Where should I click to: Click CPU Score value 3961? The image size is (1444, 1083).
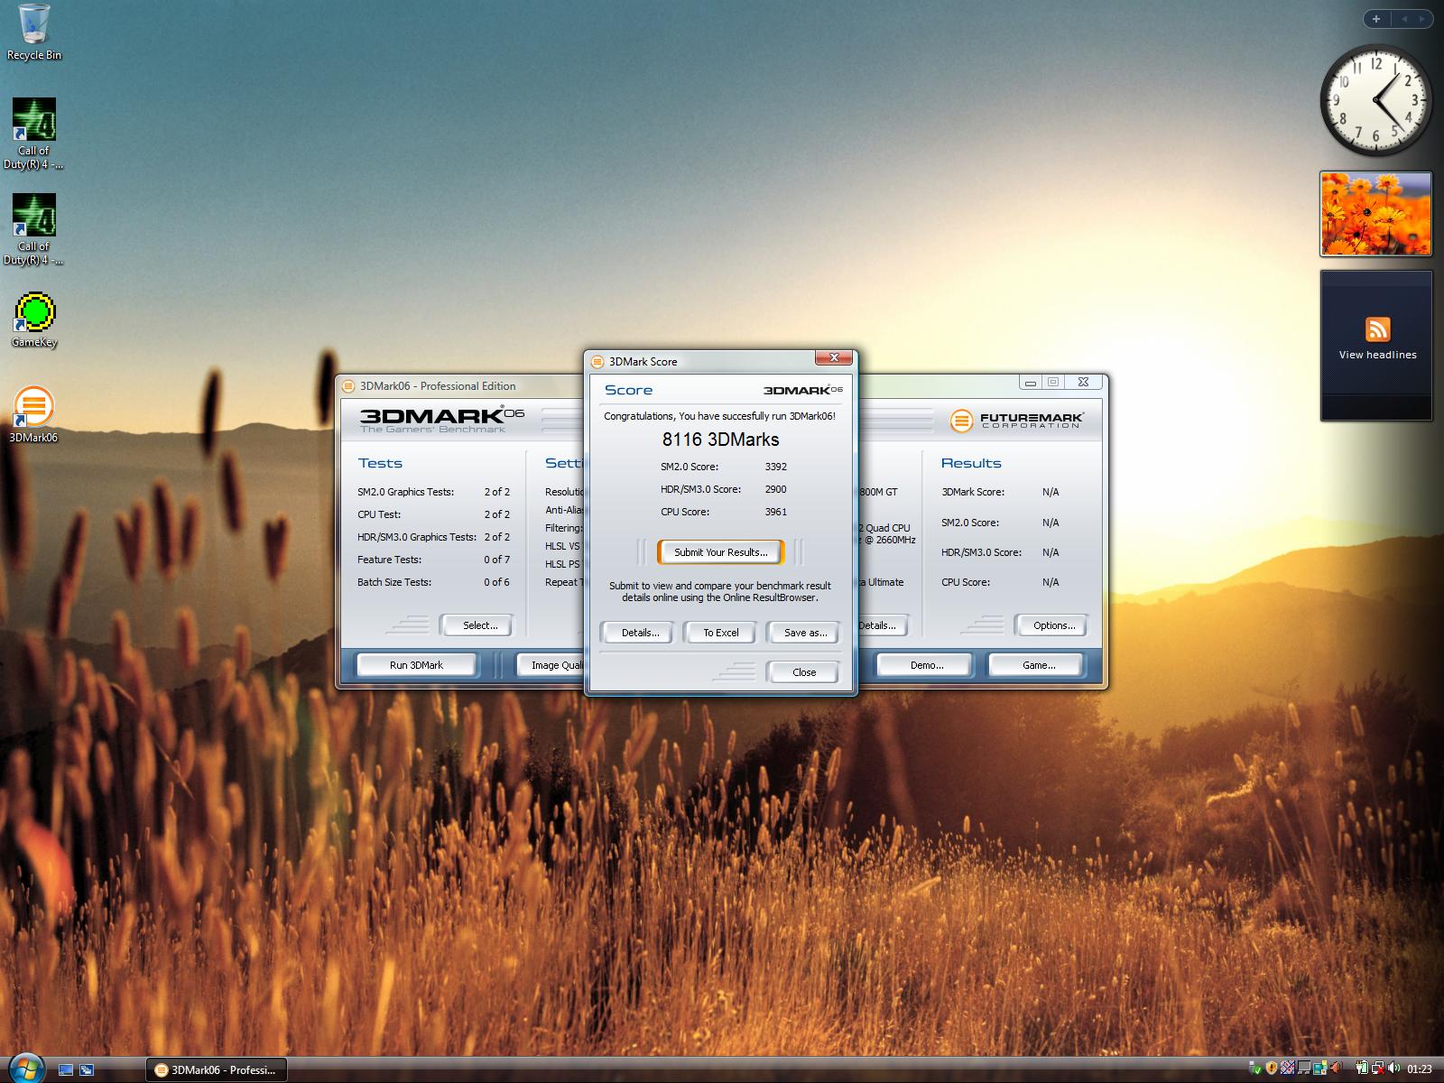[x=775, y=512]
